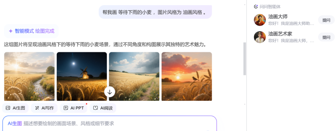The height and width of the screenshot is (131, 336).
Task: Click the AI写作 pen icon
Action: click(37, 108)
